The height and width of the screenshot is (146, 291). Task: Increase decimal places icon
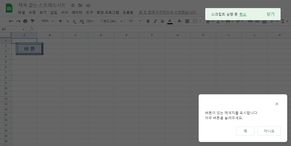pos(81,21)
